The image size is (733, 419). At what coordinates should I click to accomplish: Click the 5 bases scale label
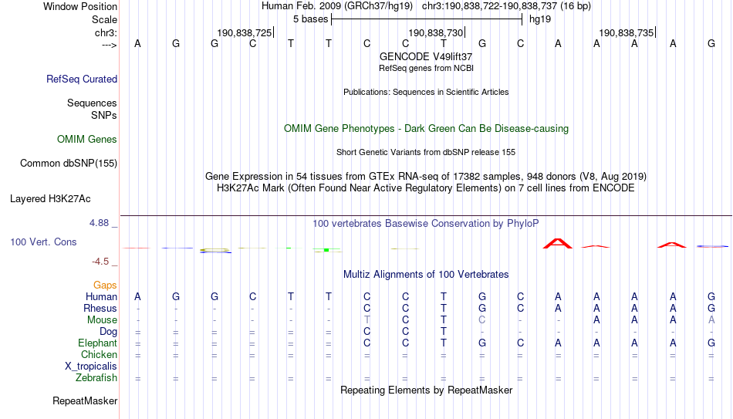[x=310, y=19]
